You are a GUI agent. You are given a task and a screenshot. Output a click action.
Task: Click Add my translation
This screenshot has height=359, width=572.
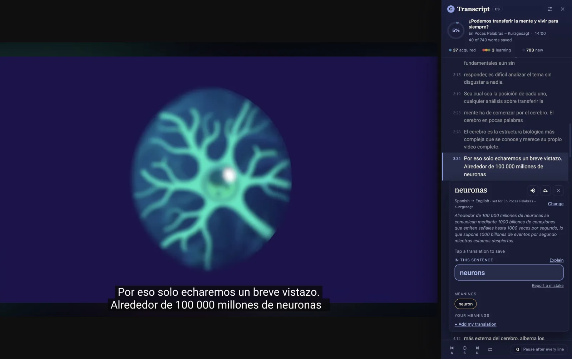pos(475,324)
